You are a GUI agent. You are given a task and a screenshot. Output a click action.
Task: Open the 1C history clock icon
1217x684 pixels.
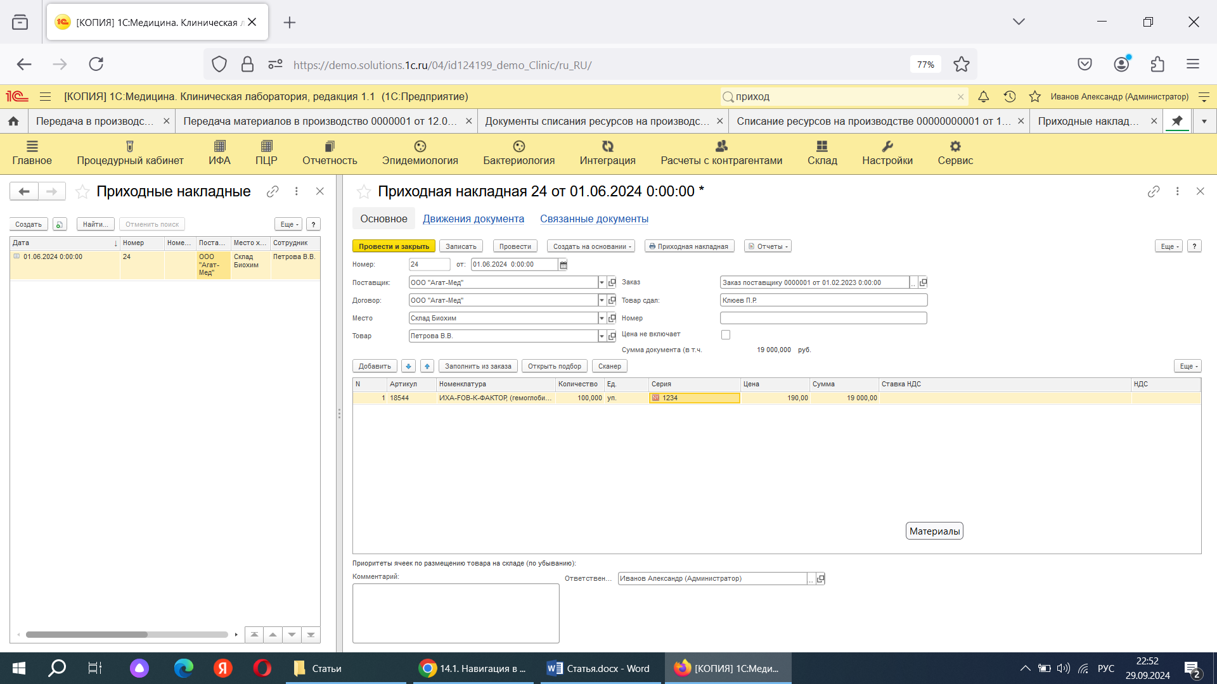pyautogui.click(x=1010, y=97)
